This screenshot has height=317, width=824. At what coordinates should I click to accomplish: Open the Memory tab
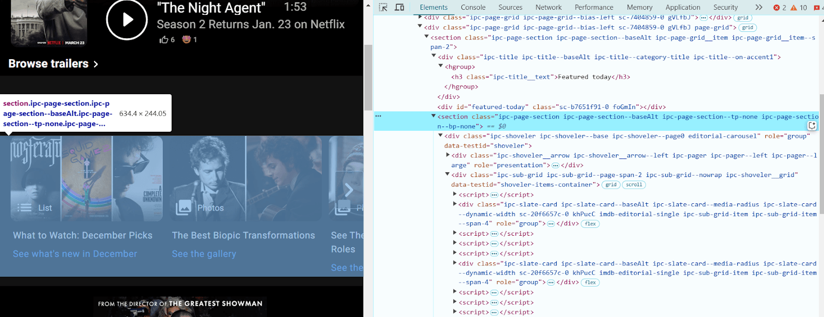click(640, 7)
